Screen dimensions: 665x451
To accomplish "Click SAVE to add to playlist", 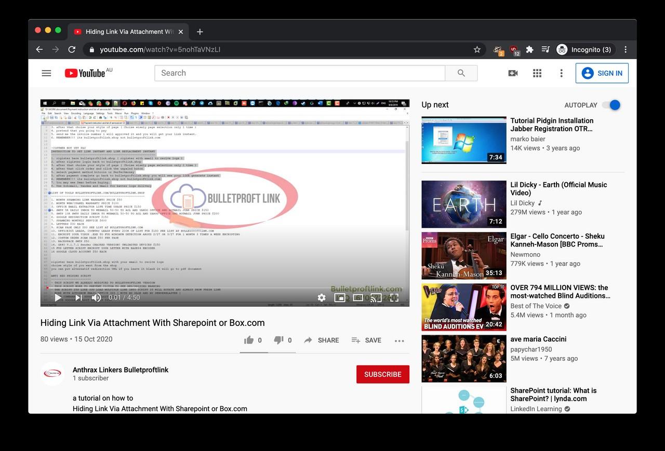I will pos(366,340).
